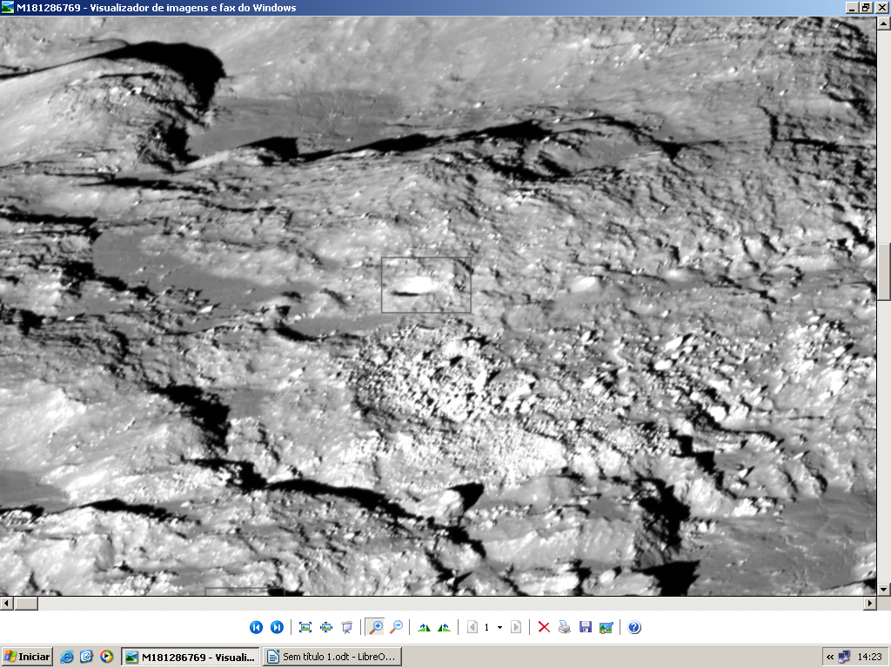The width and height of the screenshot is (891, 668).
Task: Open the Iniciar start menu
Action: [x=27, y=657]
